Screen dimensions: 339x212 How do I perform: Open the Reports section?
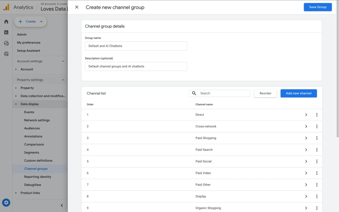pos(6,32)
